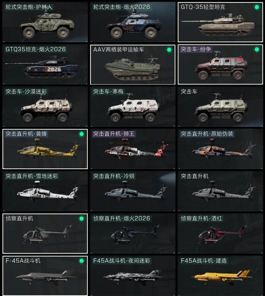Viewport: 265px width, 296px height.
Task: Pick the 突击车-沙漠迷彩 desert camo skin
Action: tap(45, 106)
